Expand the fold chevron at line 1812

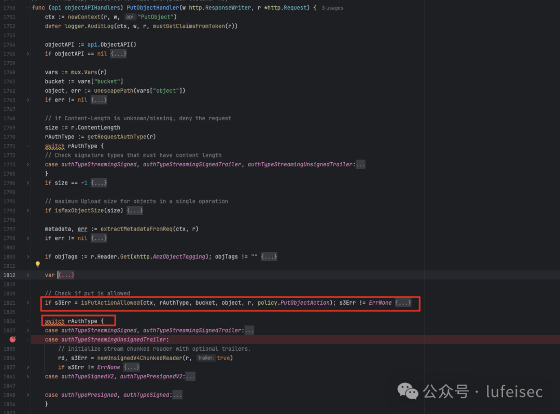tap(28, 275)
